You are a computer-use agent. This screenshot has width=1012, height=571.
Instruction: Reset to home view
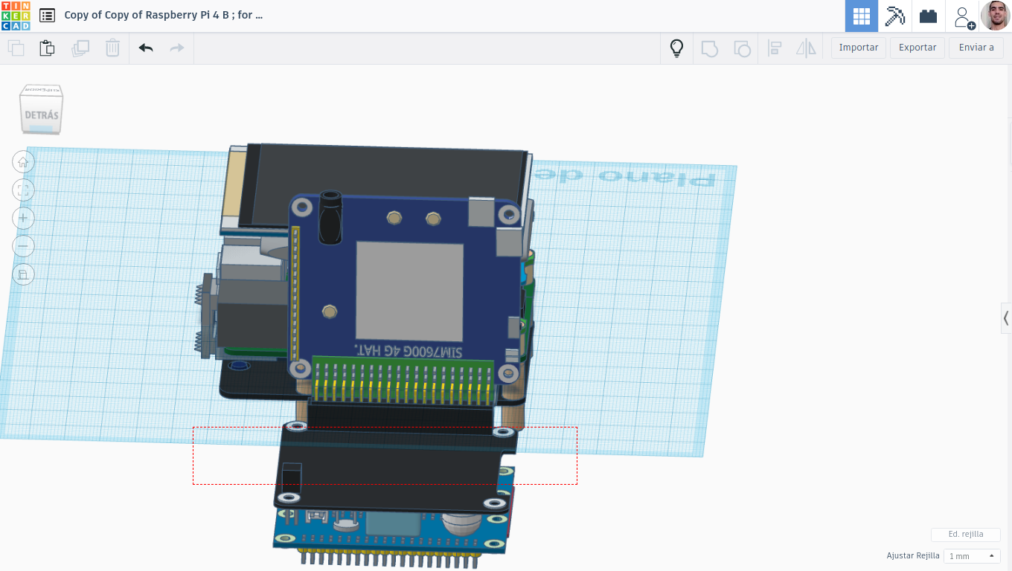(x=23, y=161)
